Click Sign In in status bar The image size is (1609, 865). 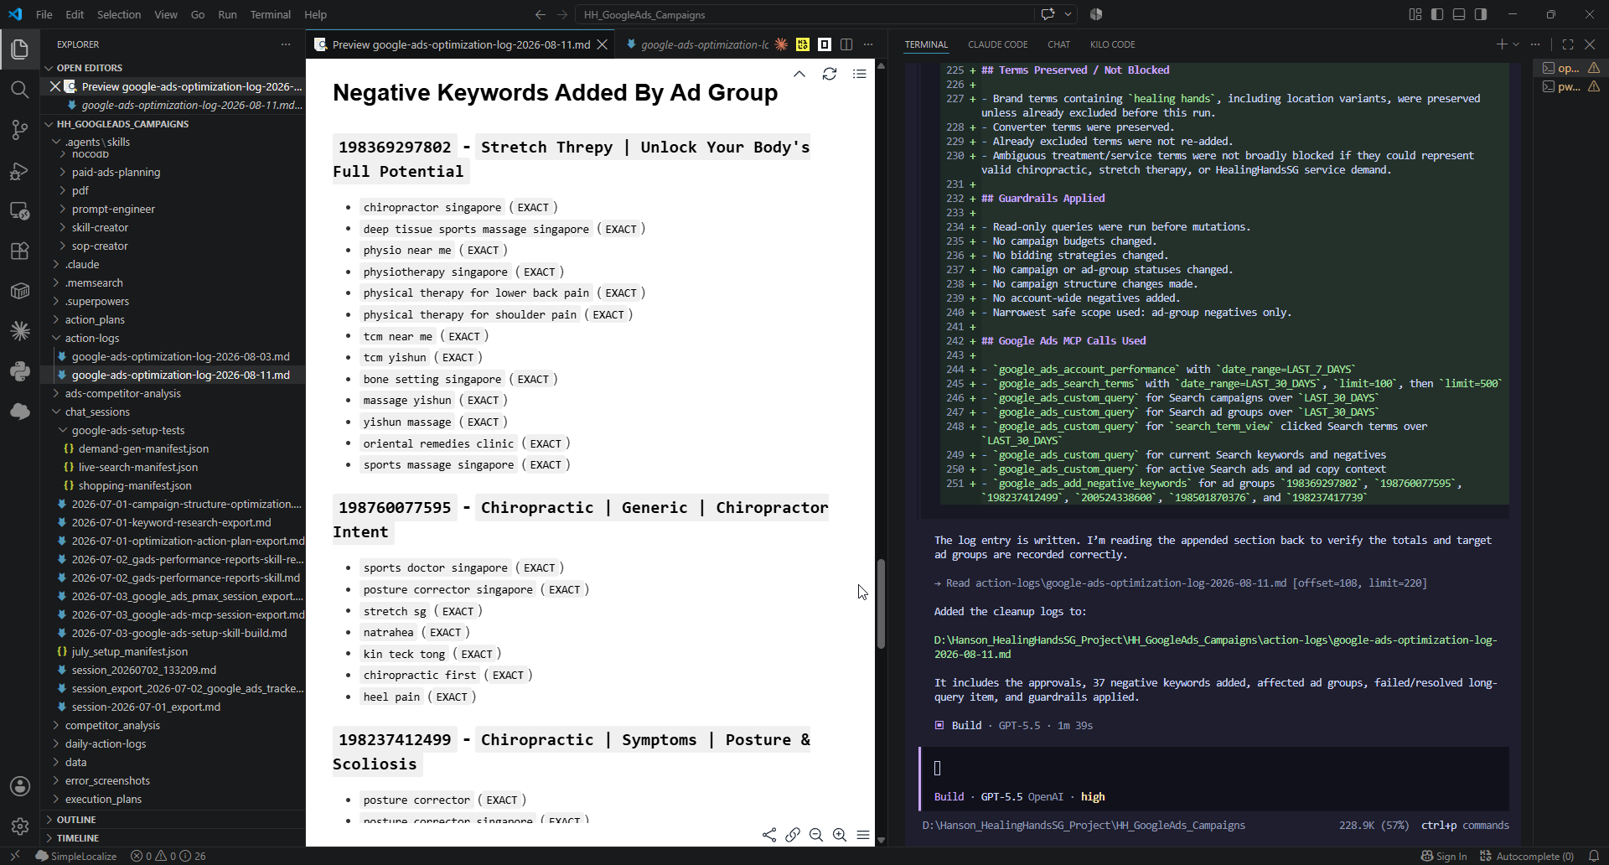1444,856
